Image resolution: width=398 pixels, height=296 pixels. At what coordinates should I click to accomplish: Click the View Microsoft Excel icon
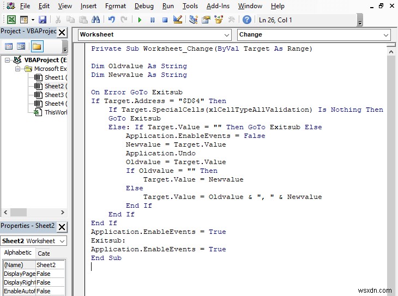coord(11,20)
